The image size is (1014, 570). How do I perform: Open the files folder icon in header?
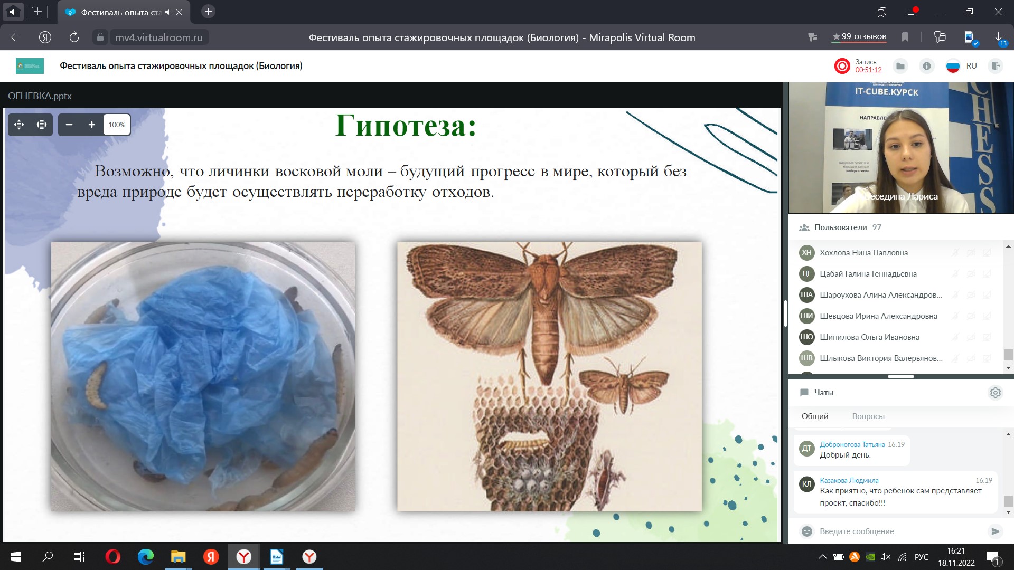click(900, 66)
